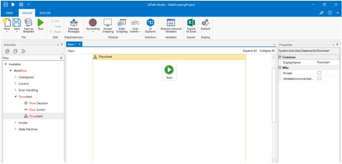Click Collapse all icon in Activities panel
The image size is (342, 164).
point(15,51)
